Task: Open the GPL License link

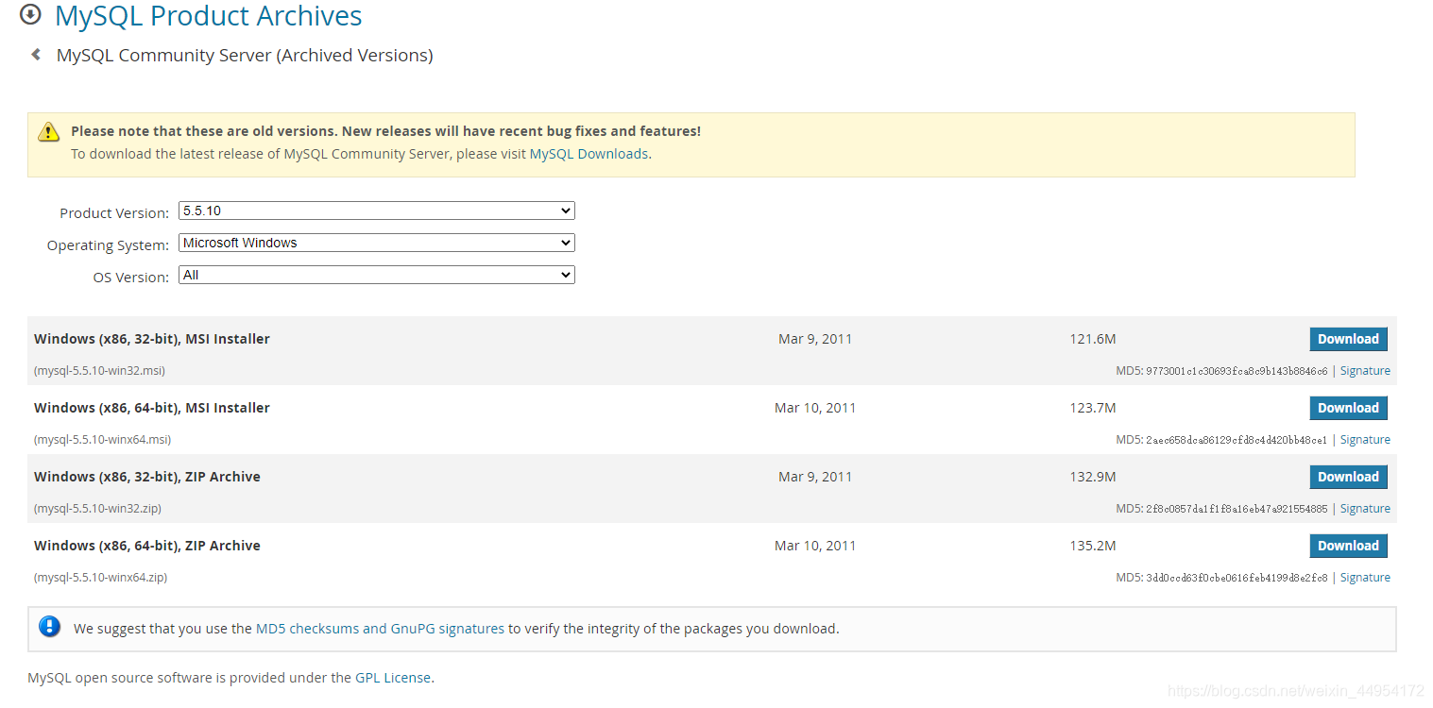Action: pos(393,678)
